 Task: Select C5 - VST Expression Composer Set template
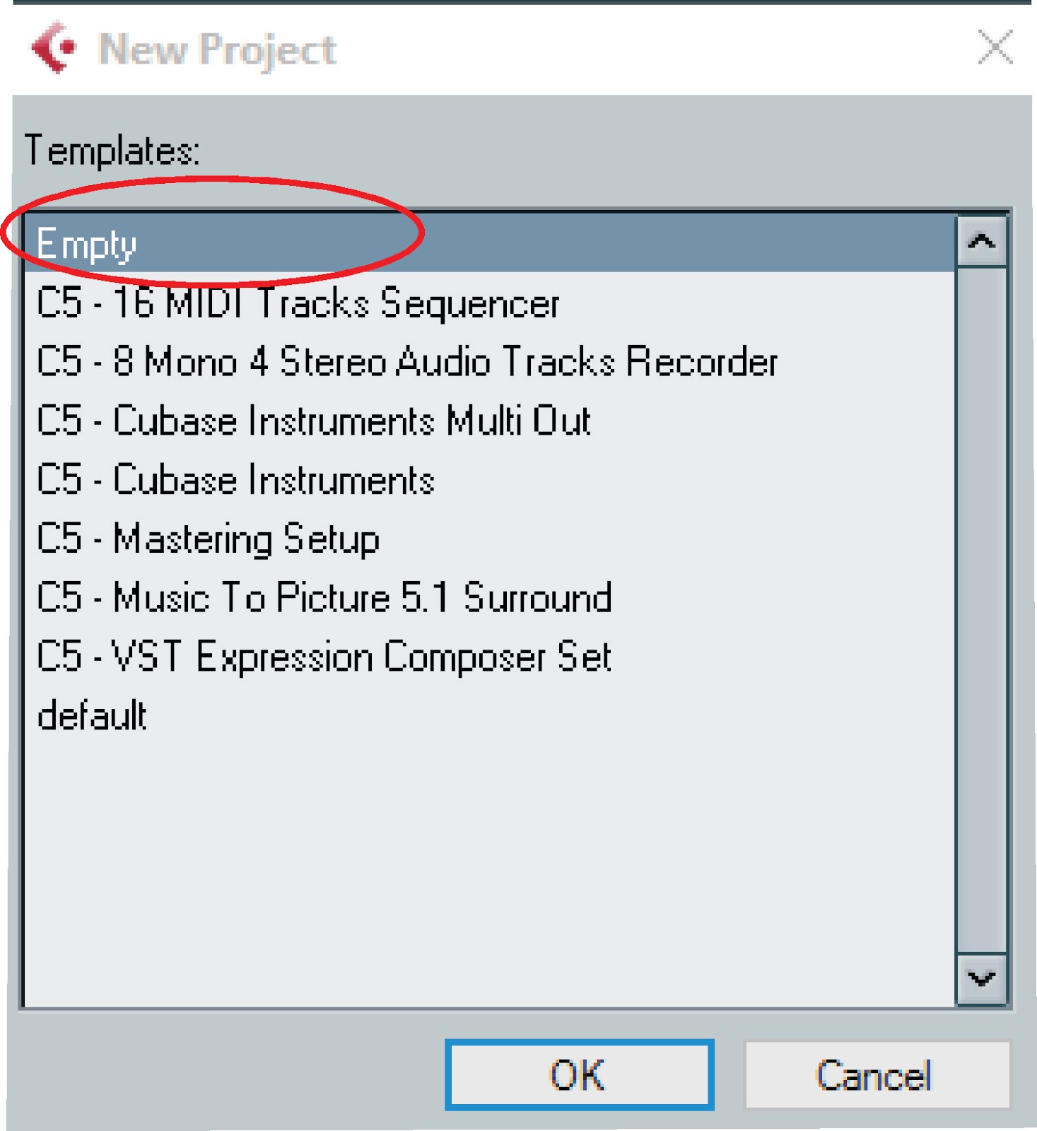[325, 657]
